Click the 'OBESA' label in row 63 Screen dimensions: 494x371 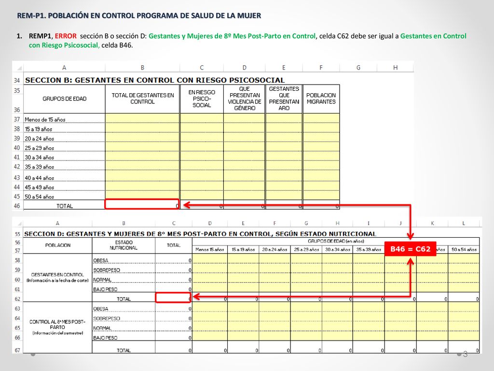coord(100,309)
